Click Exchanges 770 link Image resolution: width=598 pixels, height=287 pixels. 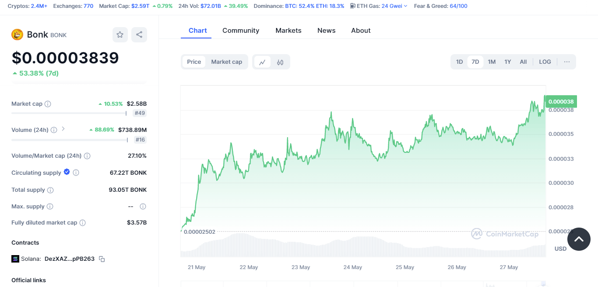point(88,6)
